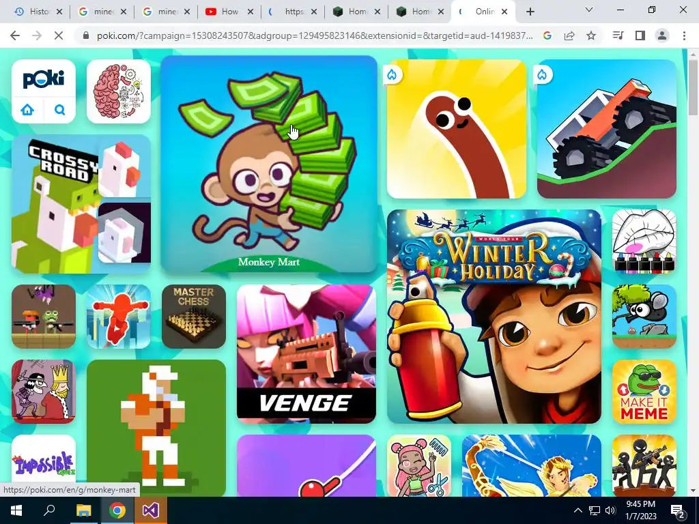Open Windows taskbar search

49,510
